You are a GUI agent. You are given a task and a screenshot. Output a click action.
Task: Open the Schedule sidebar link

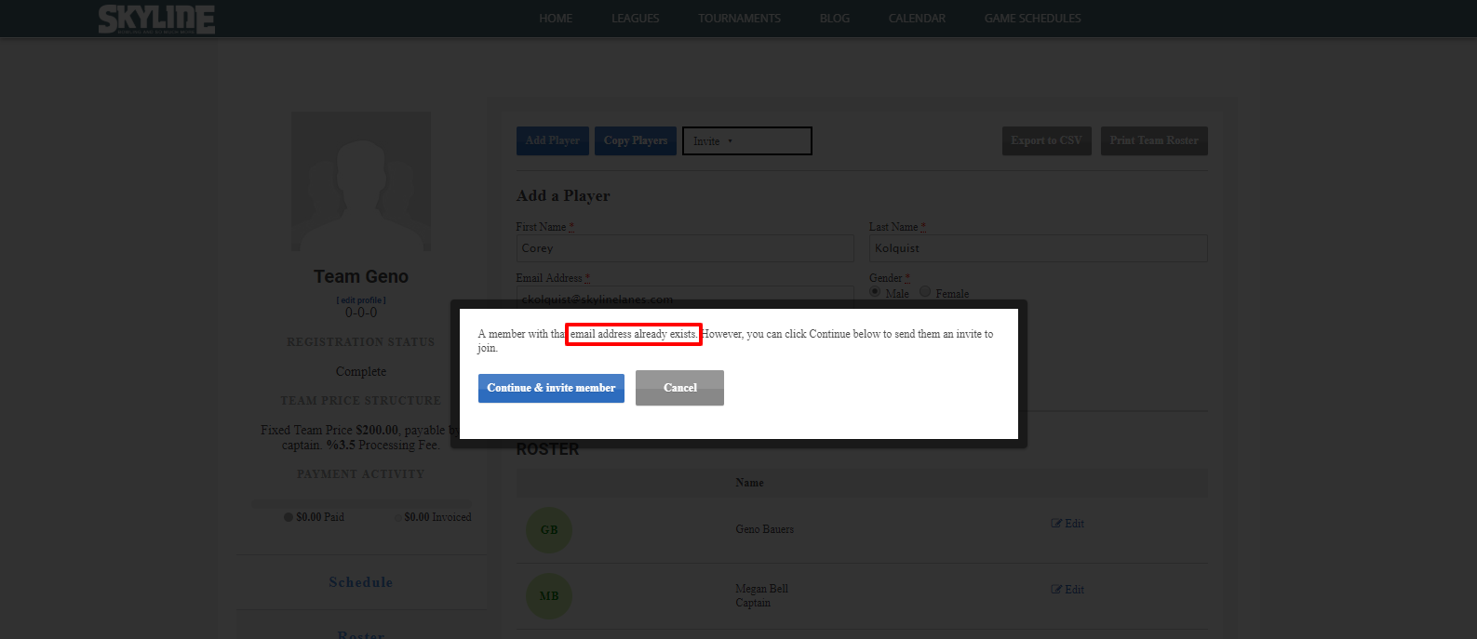361,582
